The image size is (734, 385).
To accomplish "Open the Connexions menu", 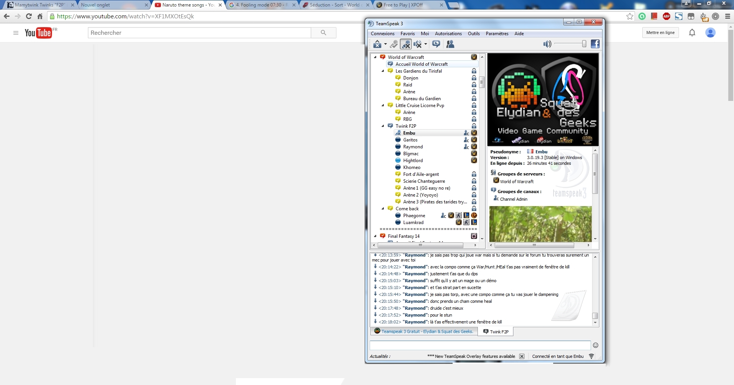I will (x=383, y=34).
